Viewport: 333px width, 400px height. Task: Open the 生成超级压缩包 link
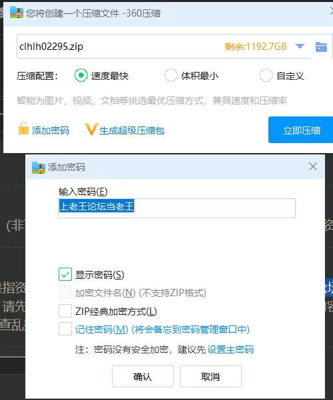[132, 130]
